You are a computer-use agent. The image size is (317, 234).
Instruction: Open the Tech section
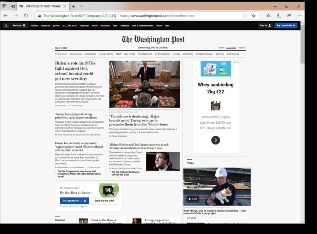(x=115, y=26)
